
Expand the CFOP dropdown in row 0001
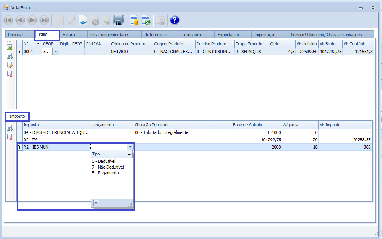click(x=55, y=52)
